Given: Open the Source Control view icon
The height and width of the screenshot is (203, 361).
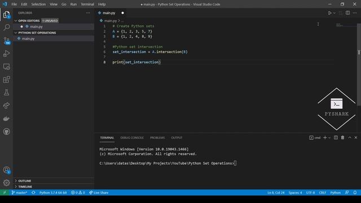Looking at the screenshot, I should click(x=6, y=41).
